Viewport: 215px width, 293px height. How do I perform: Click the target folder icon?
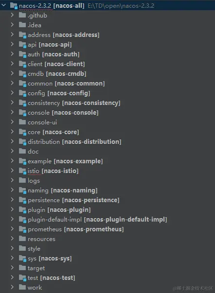[x=22, y=268]
